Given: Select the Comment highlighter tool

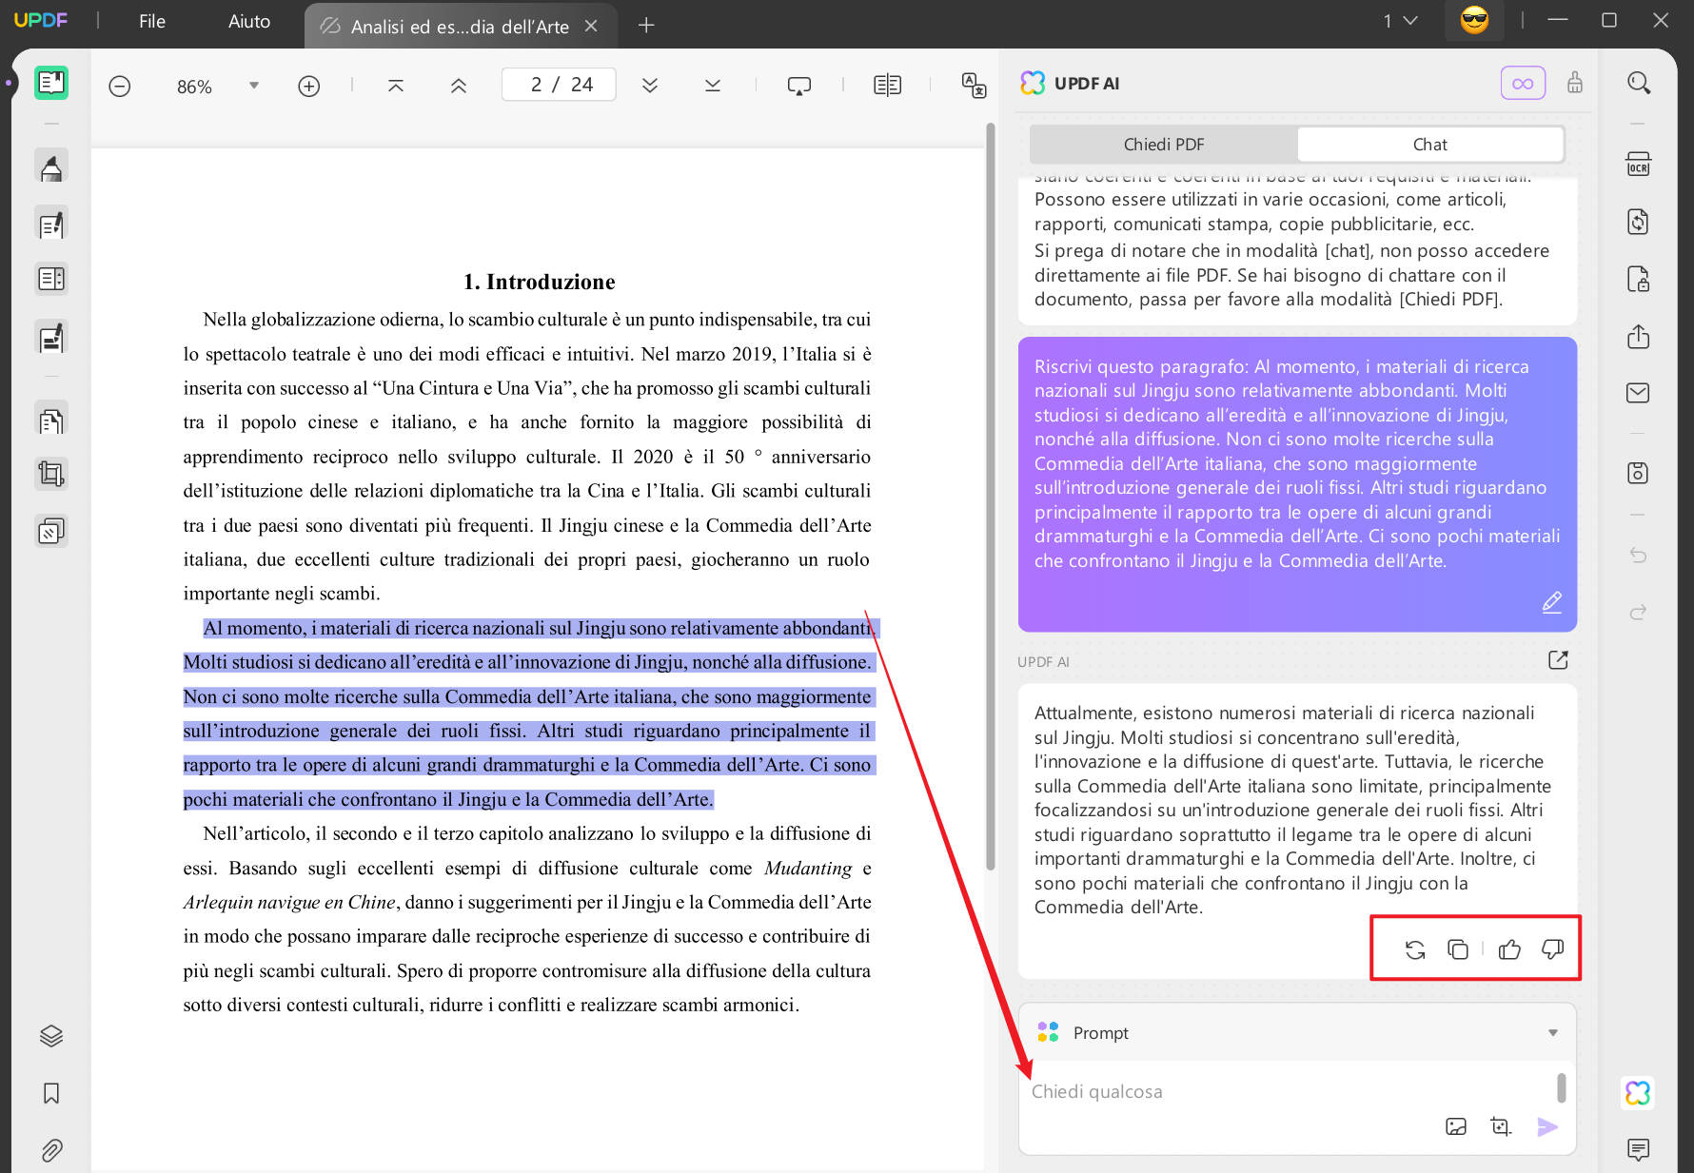Looking at the screenshot, I should 51,167.
